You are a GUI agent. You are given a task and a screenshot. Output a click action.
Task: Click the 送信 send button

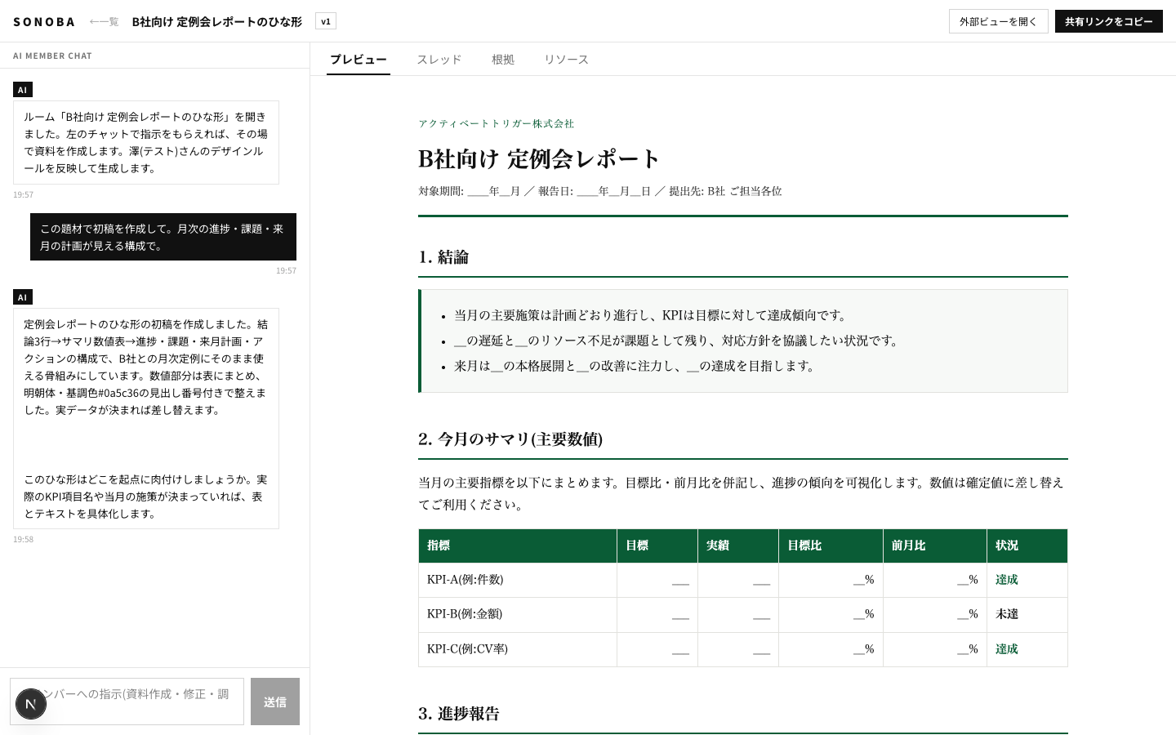point(275,702)
